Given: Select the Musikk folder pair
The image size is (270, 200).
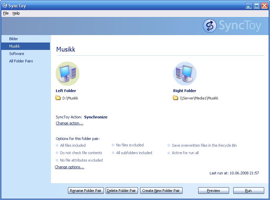Looking at the screenshot, I should (26, 46).
